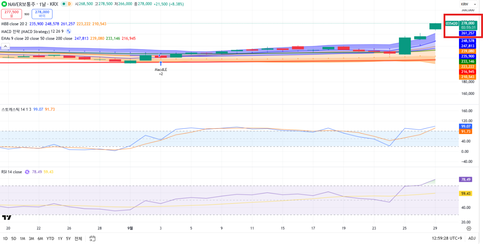
Task: Open the timezone menu showing UTC+9
Action: (x=446, y=238)
